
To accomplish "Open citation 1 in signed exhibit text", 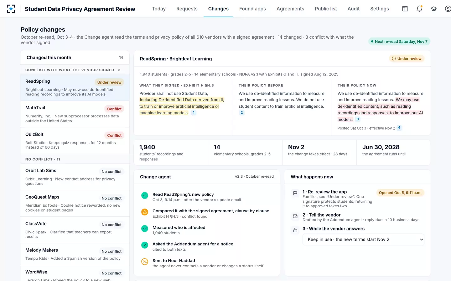I will tap(194, 113).
